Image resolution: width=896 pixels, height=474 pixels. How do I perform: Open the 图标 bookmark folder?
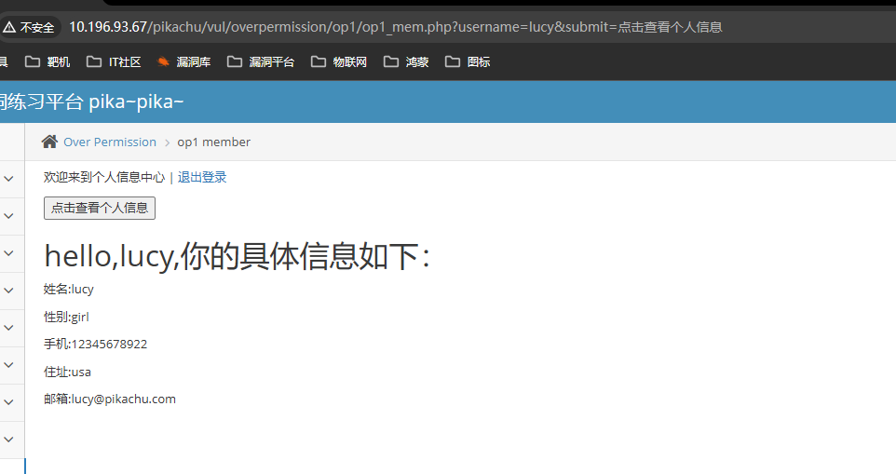[468, 61]
